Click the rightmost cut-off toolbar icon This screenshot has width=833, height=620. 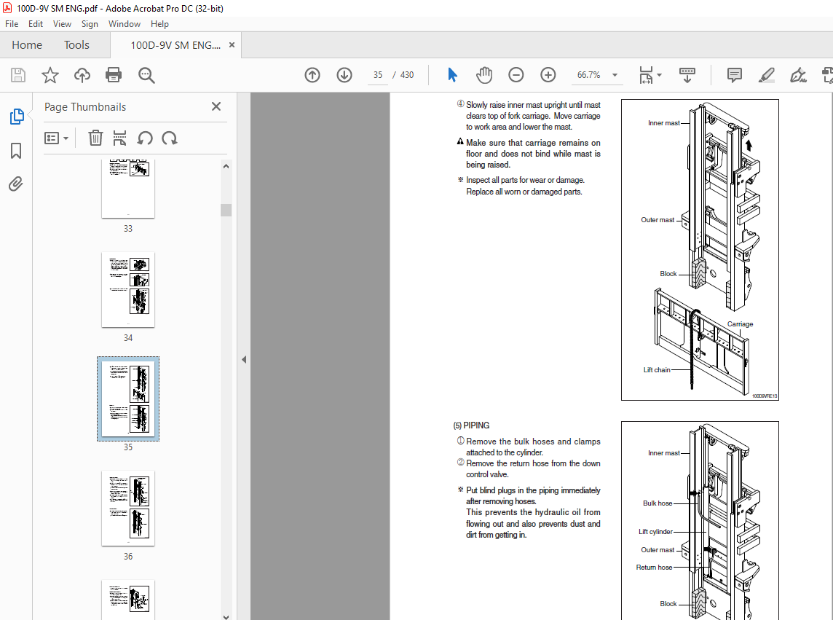pos(827,75)
